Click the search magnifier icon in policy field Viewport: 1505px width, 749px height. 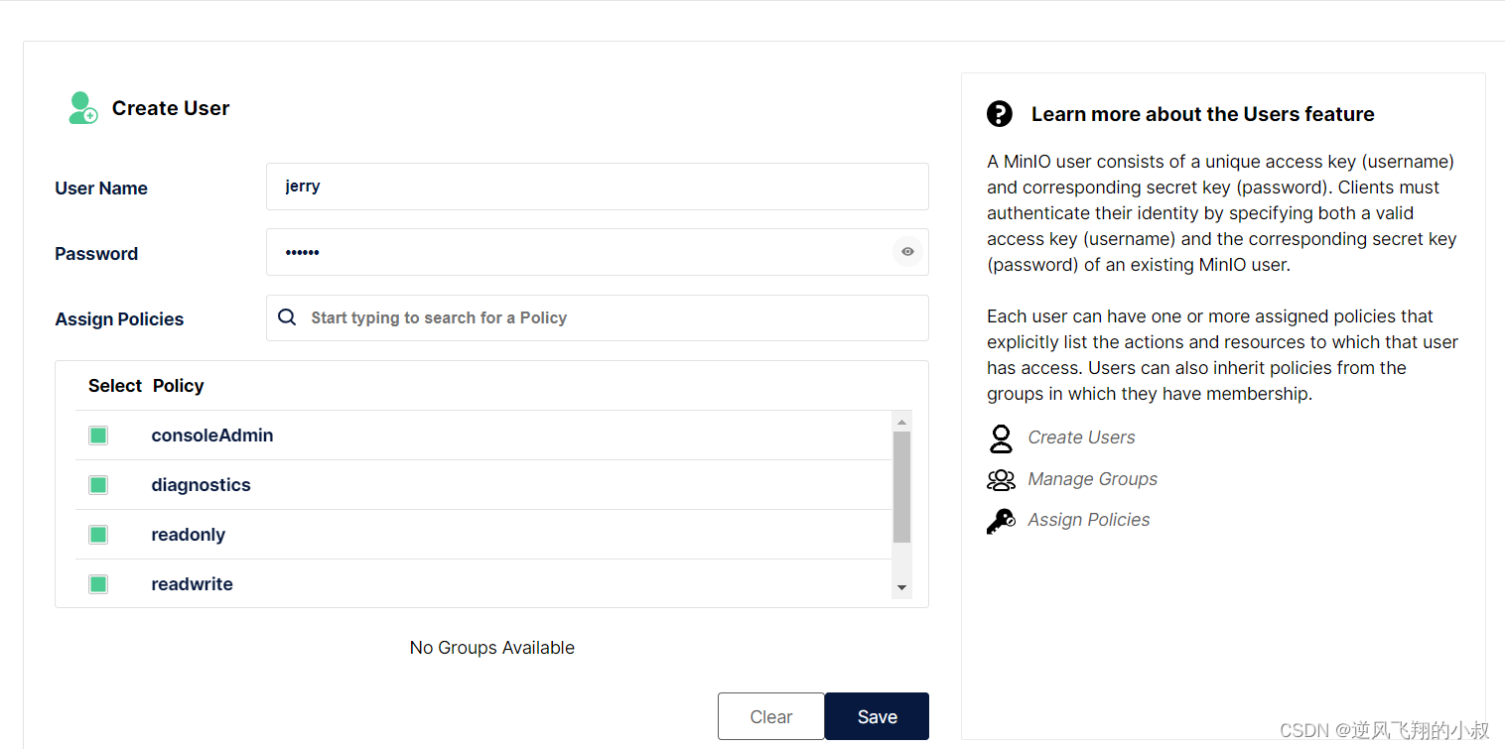pos(287,317)
